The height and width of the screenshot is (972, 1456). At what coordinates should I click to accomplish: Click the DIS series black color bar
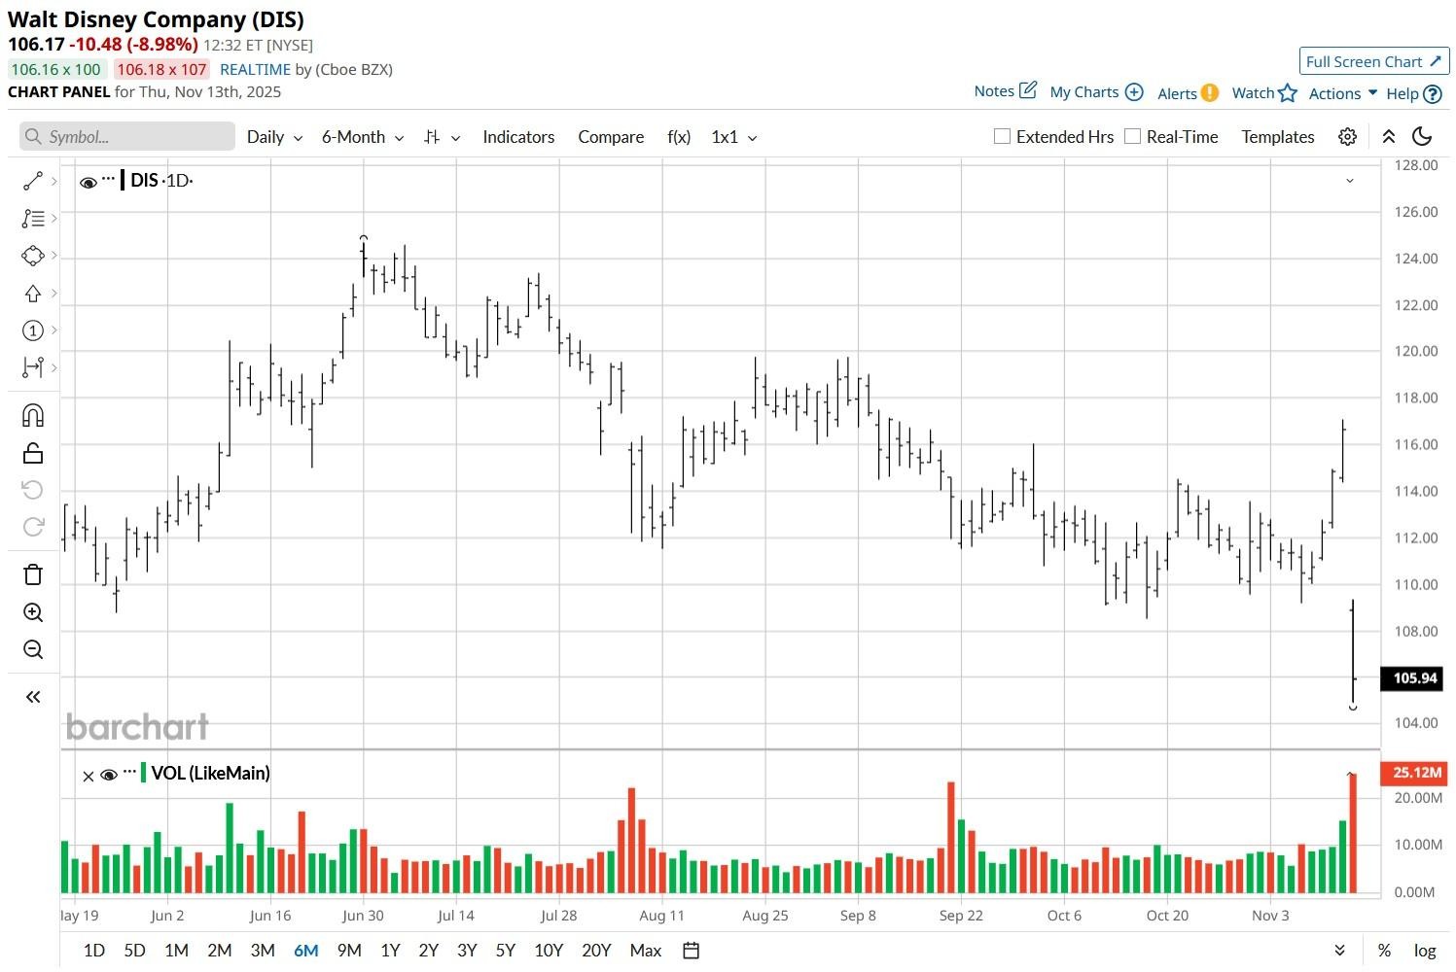(123, 180)
